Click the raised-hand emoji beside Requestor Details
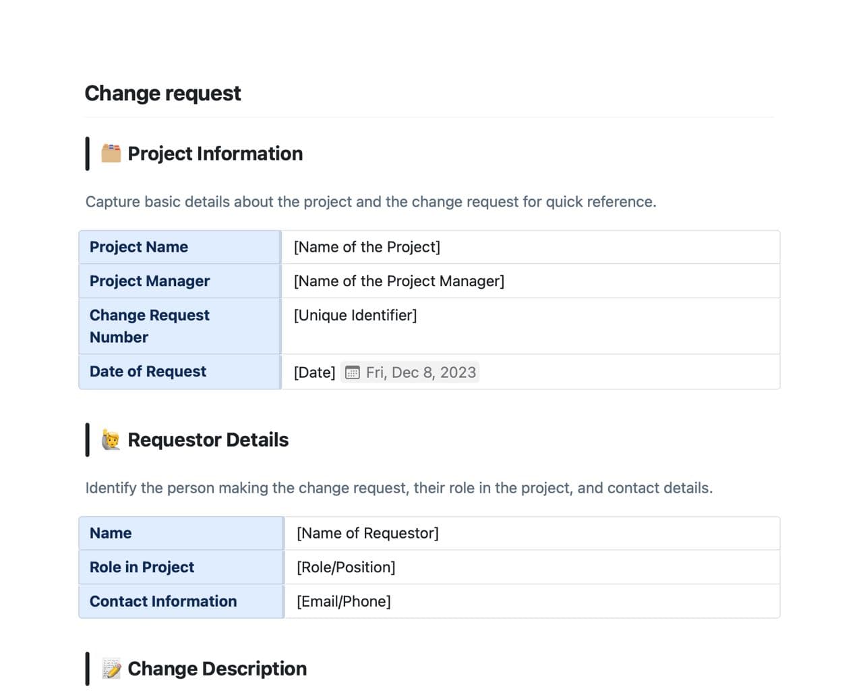This screenshot has height=693, width=863. (x=111, y=440)
